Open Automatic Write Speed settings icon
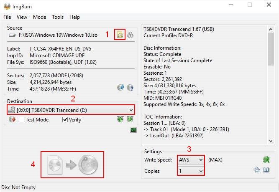The height and width of the screenshot is (192, 279). pos(266,159)
